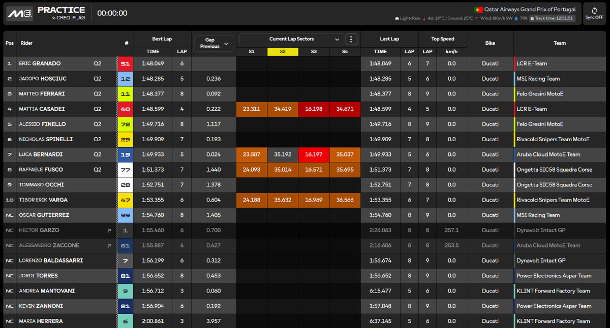Screen dimensions: 610x328
Task: Click Mantovani's last lap 6:15.477
Action: (380, 291)
